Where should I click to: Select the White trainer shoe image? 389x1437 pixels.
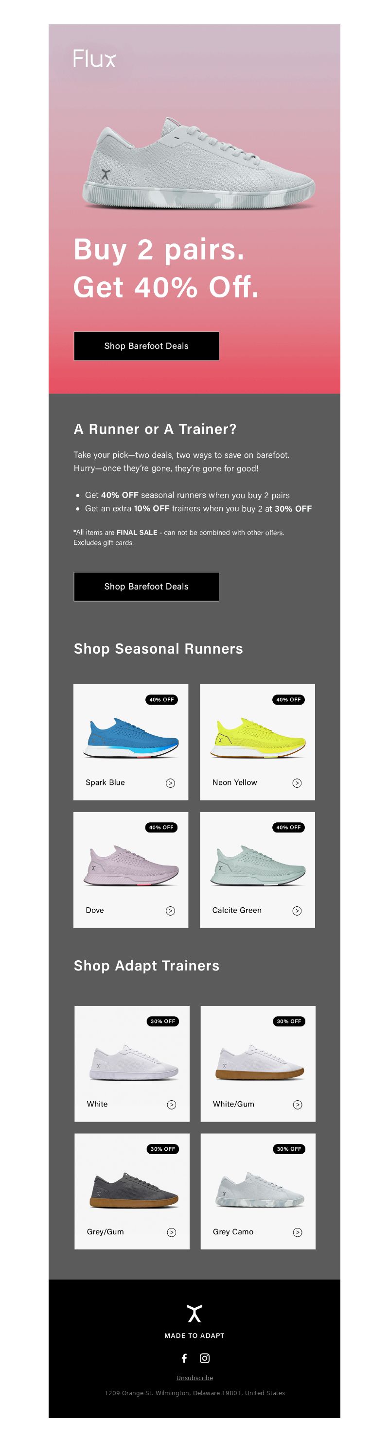tap(133, 1062)
